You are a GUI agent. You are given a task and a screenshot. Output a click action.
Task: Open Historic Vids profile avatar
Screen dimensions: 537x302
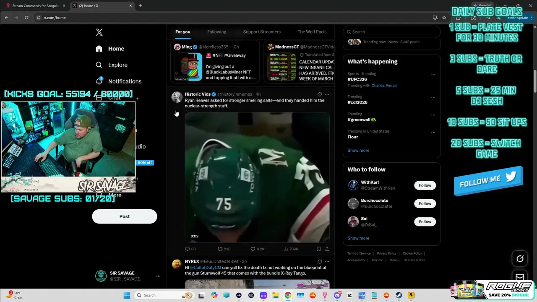tap(177, 97)
